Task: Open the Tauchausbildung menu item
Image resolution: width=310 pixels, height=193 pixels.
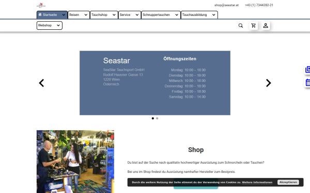Action: (x=199, y=15)
